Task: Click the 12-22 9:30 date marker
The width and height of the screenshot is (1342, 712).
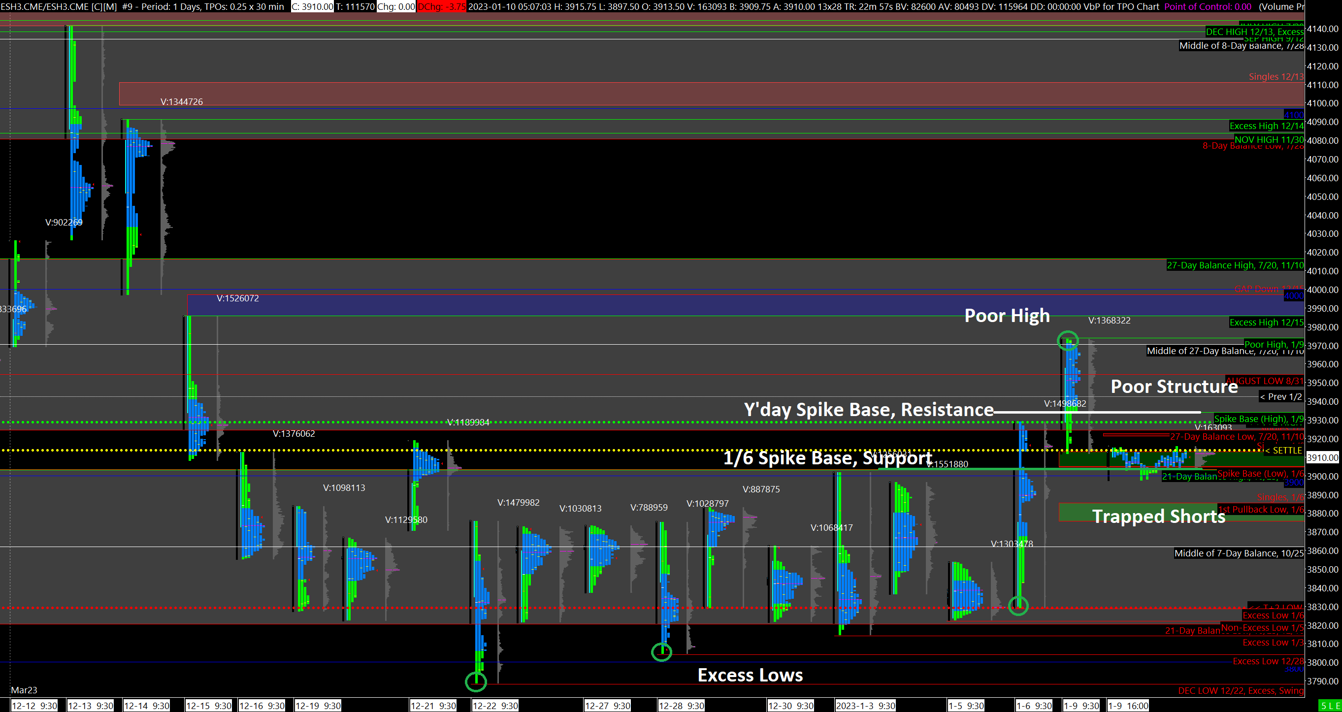Action: pyautogui.click(x=495, y=706)
